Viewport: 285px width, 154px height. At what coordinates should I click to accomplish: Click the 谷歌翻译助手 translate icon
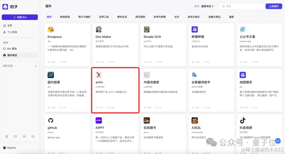click(x=195, y=75)
